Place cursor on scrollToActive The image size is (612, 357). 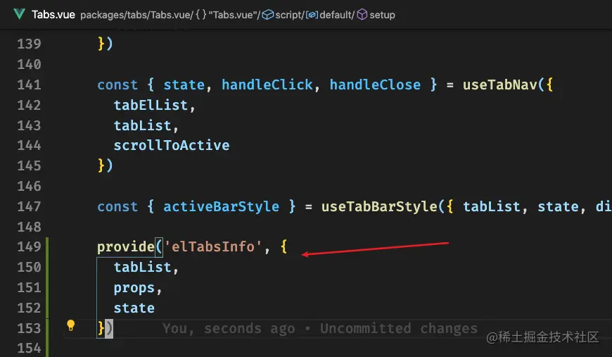click(x=171, y=146)
